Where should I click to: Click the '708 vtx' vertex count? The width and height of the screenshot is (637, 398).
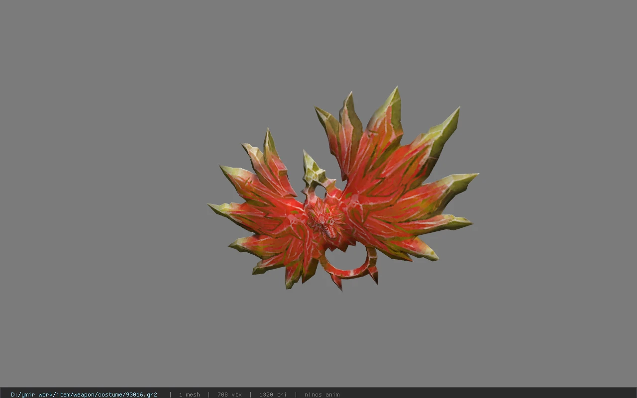point(229,395)
